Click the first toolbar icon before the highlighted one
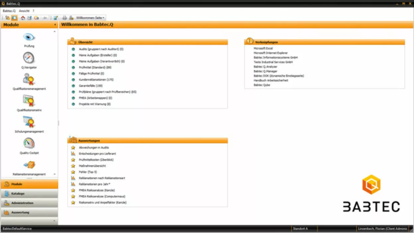 point(7,18)
